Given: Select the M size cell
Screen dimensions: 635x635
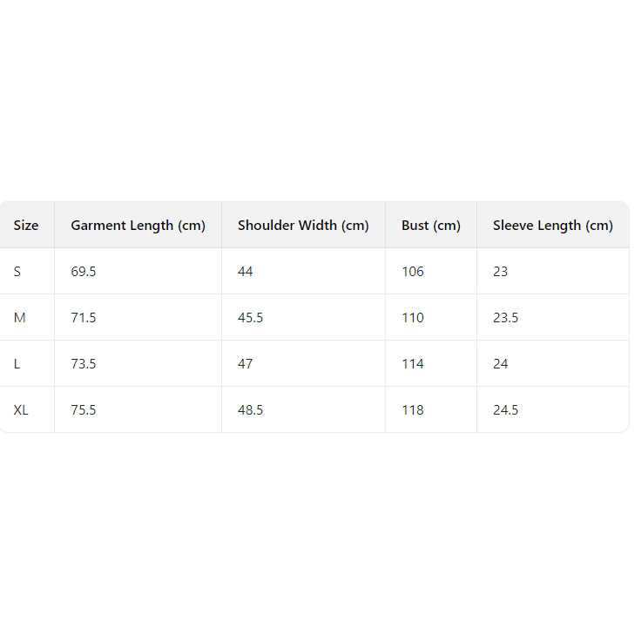Looking at the screenshot, I should click(19, 318).
